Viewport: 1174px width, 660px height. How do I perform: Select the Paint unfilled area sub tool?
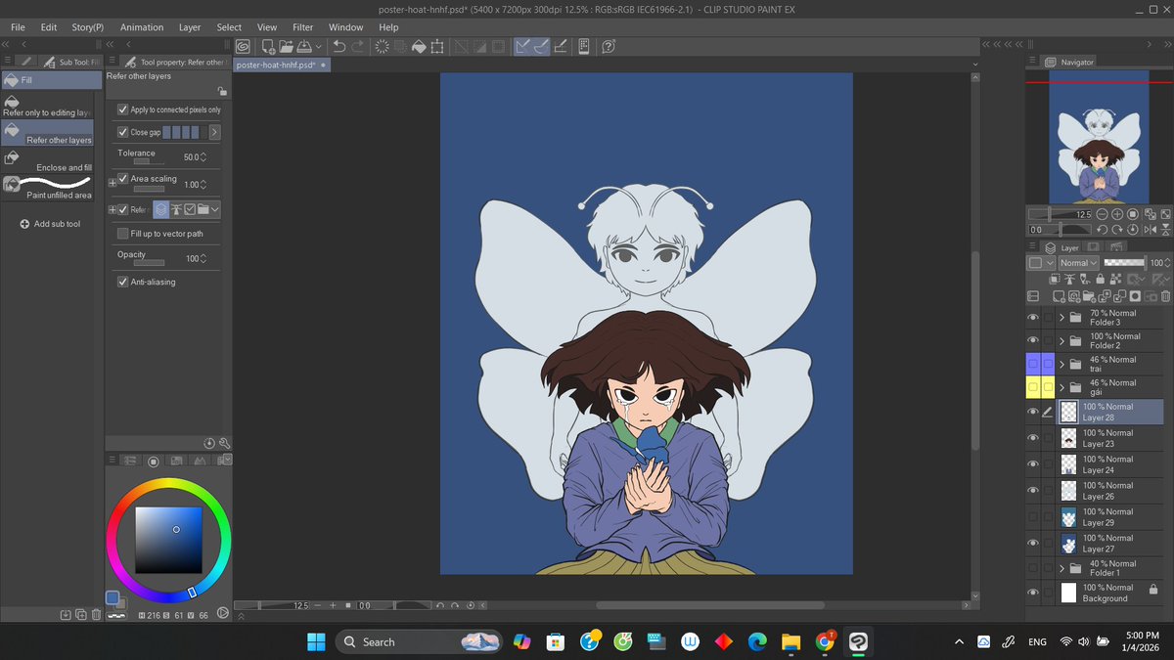pyautogui.click(x=48, y=186)
